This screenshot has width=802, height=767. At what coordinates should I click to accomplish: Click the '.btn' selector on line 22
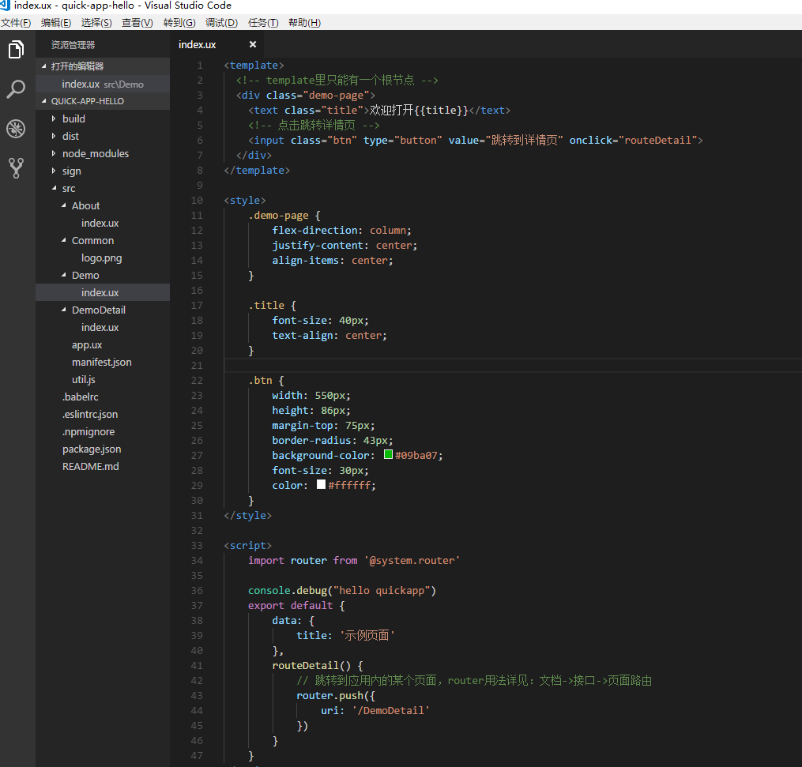pos(260,381)
